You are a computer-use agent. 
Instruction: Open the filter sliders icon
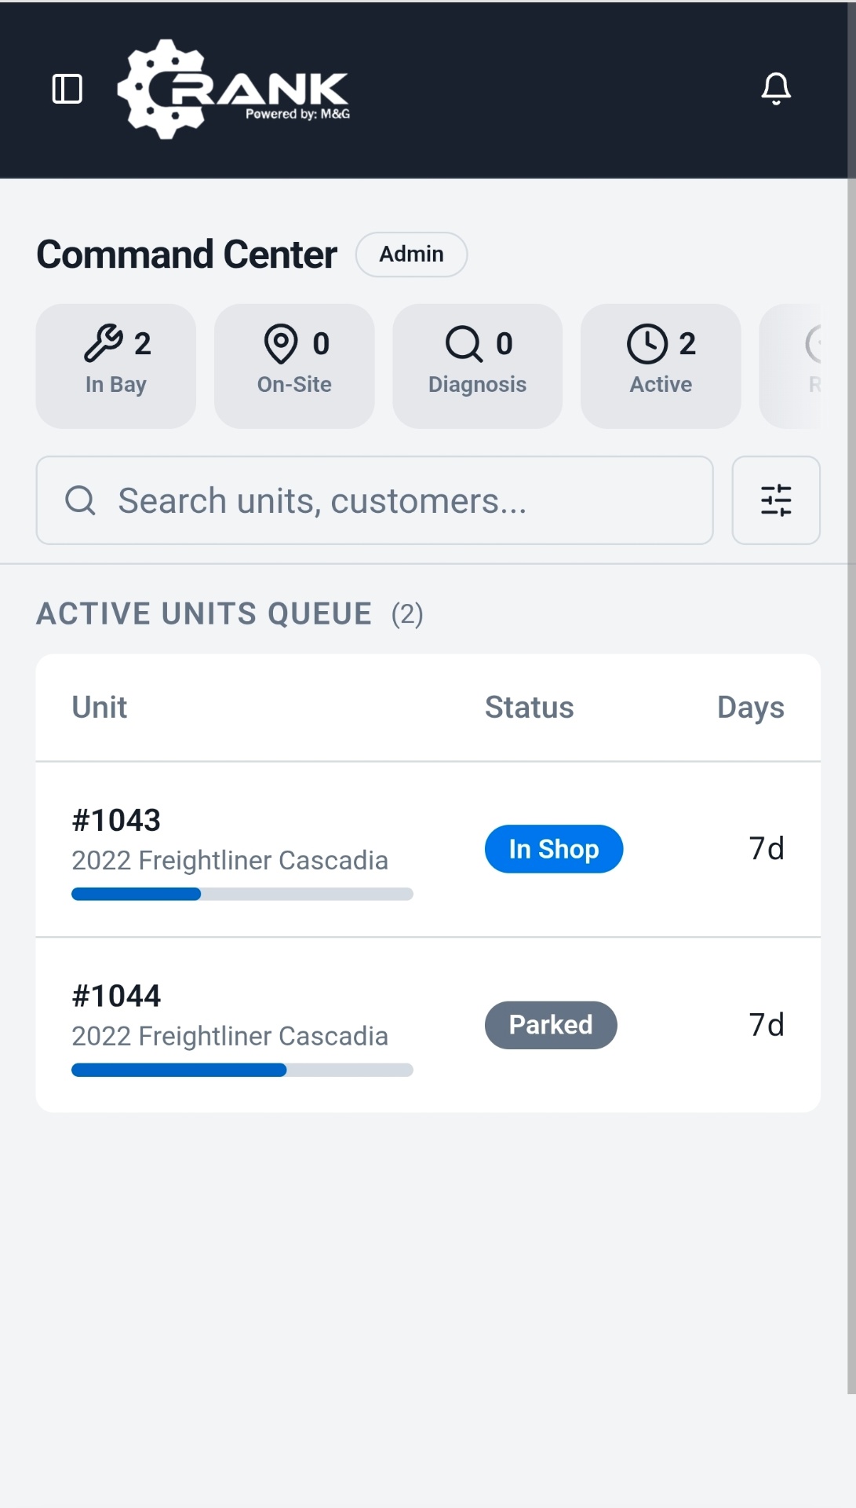point(775,500)
